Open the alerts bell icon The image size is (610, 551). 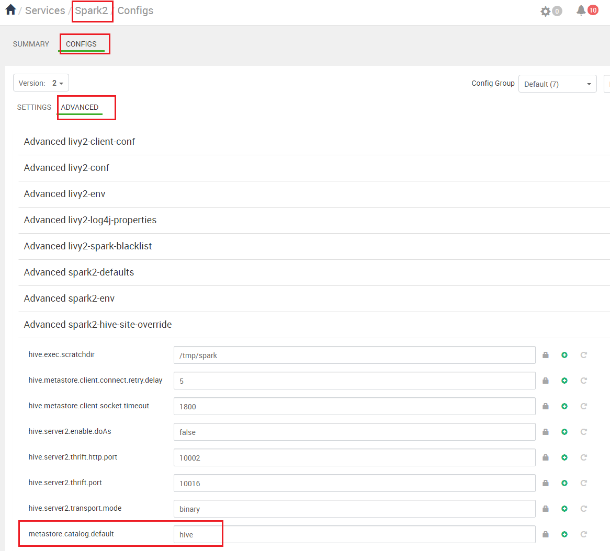(x=581, y=10)
